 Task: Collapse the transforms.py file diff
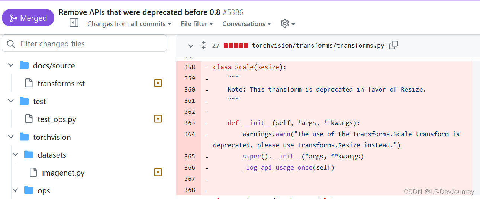[x=191, y=46]
